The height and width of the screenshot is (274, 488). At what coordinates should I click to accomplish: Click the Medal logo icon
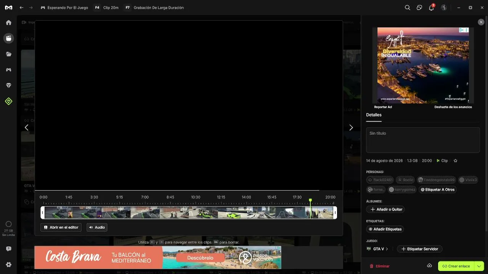click(x=8, y=8)
